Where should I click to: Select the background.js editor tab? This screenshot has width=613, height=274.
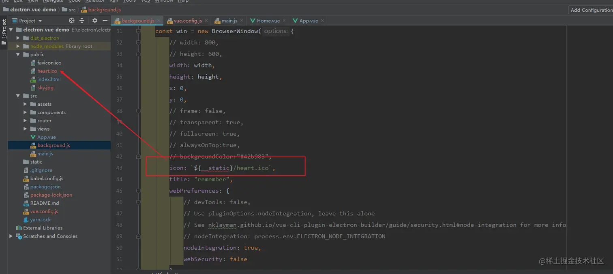[137, 21]
